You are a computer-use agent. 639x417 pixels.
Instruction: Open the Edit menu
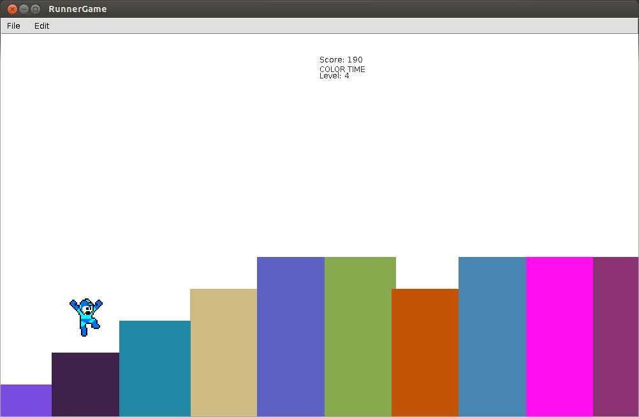[41, 26]
